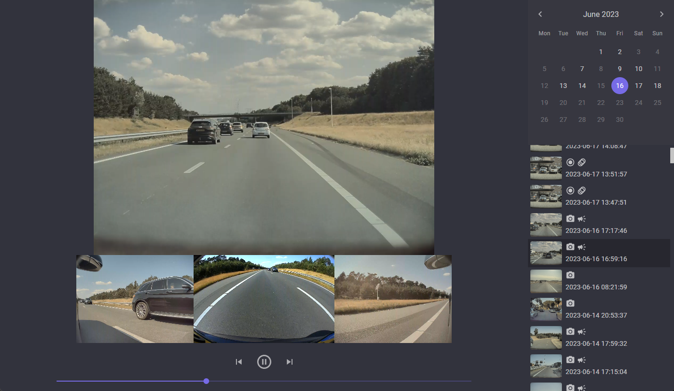Click camera icon on 16:59:16 clip
The width and height of the screenshot is (674, 391).
tap(570, 247)
